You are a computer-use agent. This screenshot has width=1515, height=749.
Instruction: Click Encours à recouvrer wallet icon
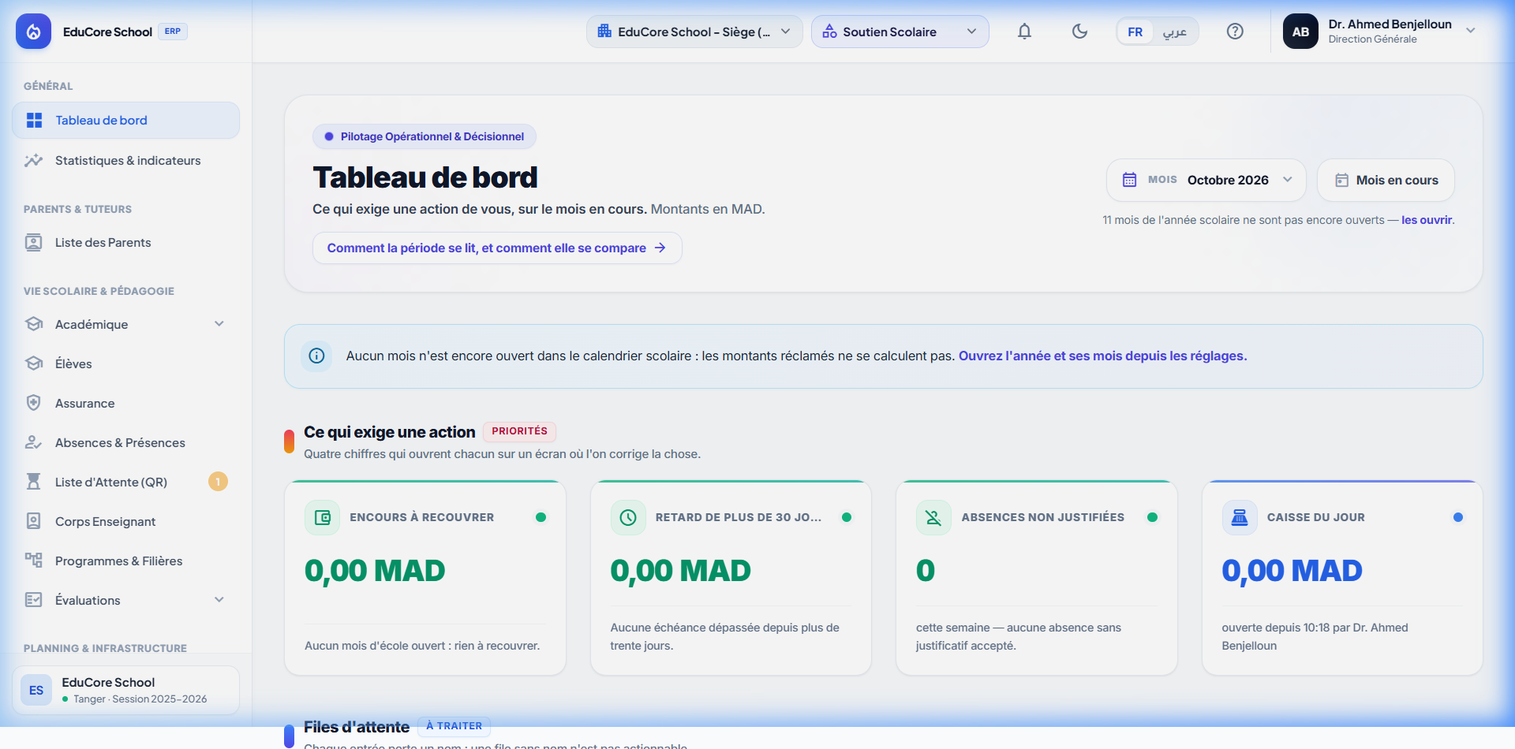(x=322, y=517)
